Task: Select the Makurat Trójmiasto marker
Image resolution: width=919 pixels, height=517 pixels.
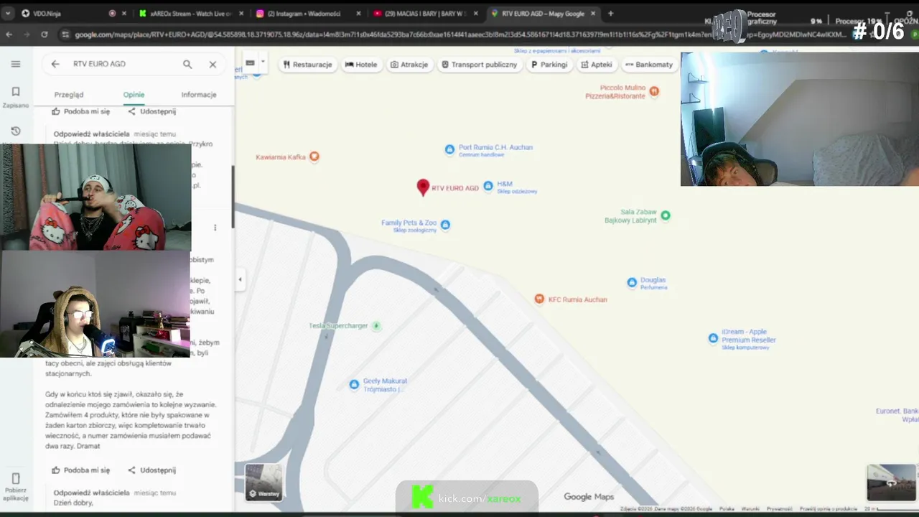Action: pos(354,385)
